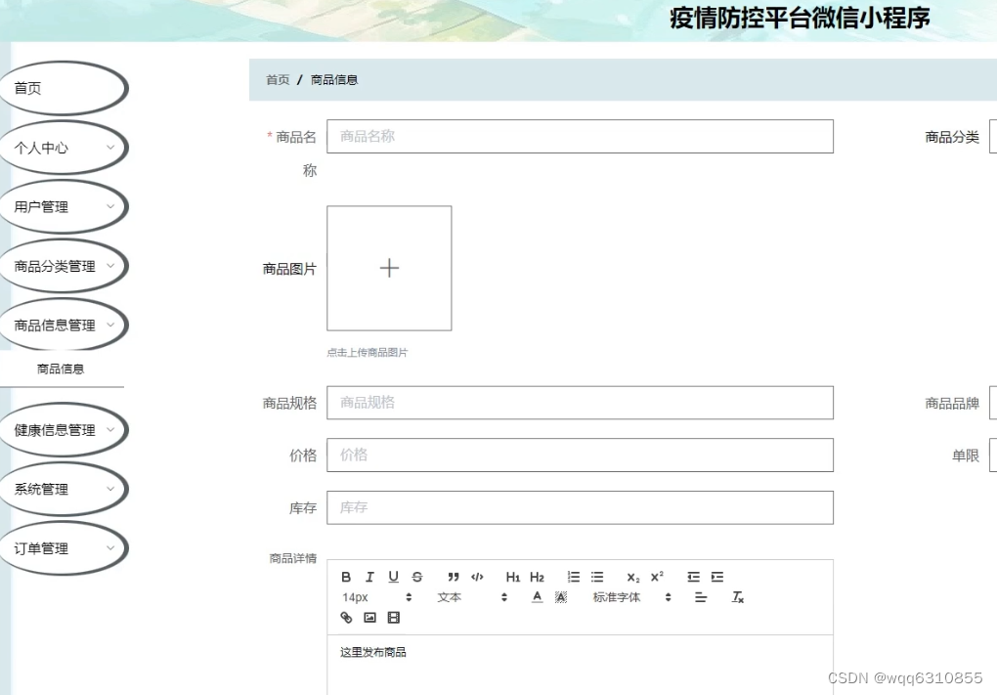Open the text background color picker
This screenshot has height=695, width=997.
tap(561, 597)
